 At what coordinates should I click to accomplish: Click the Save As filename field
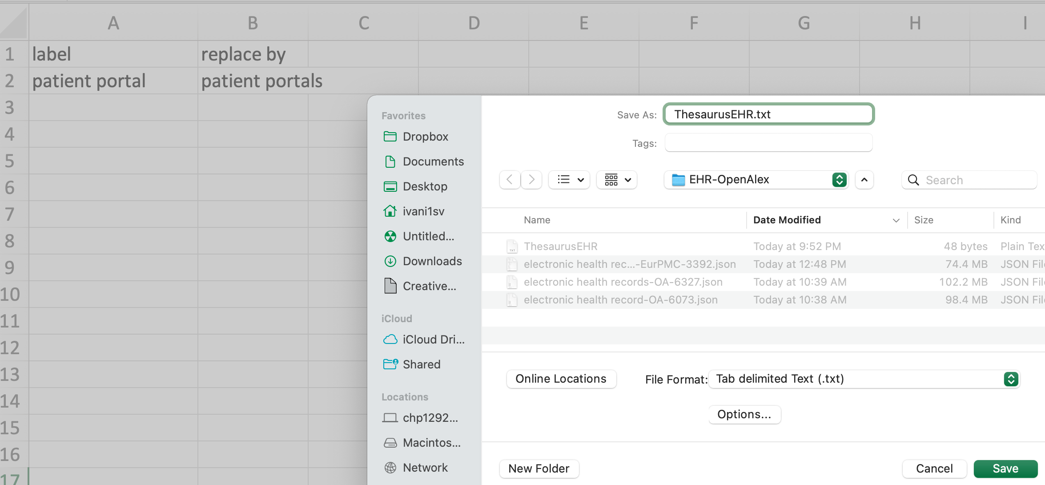768,114
